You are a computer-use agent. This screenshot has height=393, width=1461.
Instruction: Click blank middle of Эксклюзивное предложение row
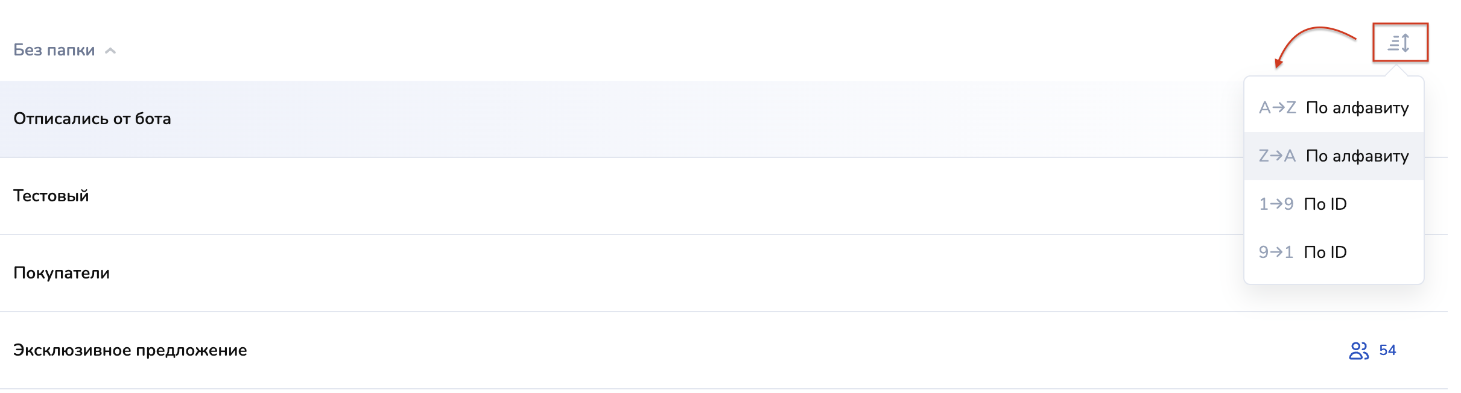(724, 350)
